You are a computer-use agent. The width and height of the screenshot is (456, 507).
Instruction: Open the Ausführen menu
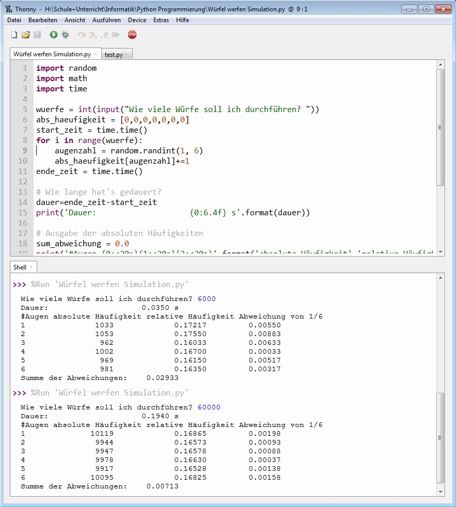[x=106, y=20]
